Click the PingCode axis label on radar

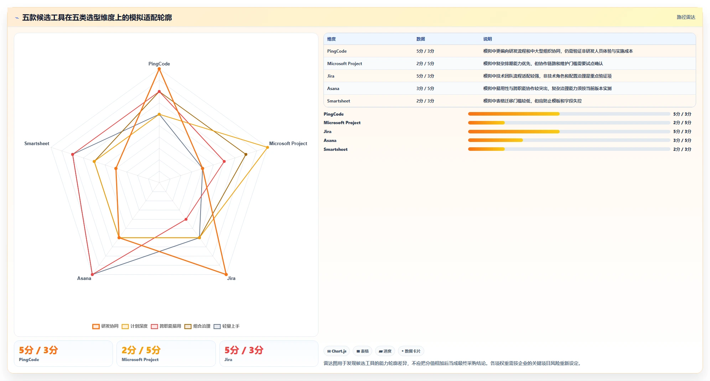(159, 64)
